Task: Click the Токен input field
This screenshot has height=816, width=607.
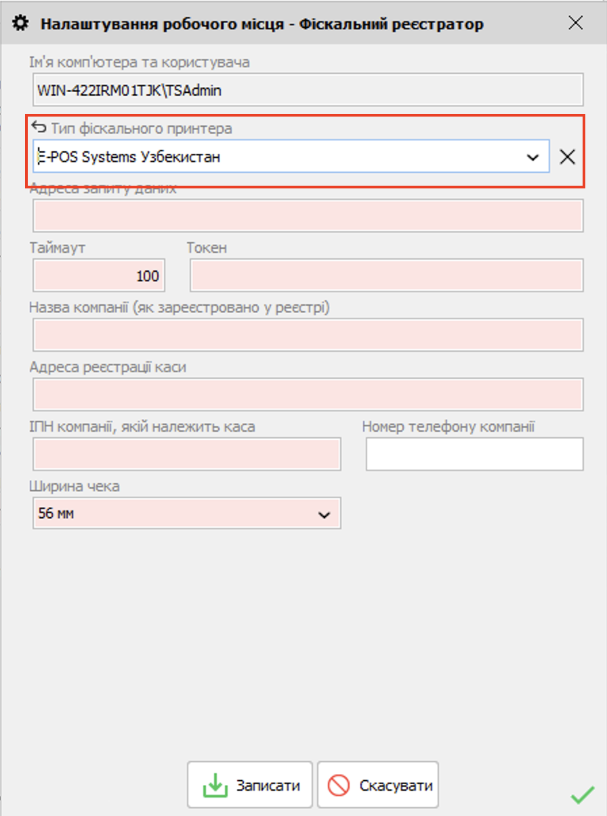Action: (x=386, y=275)
